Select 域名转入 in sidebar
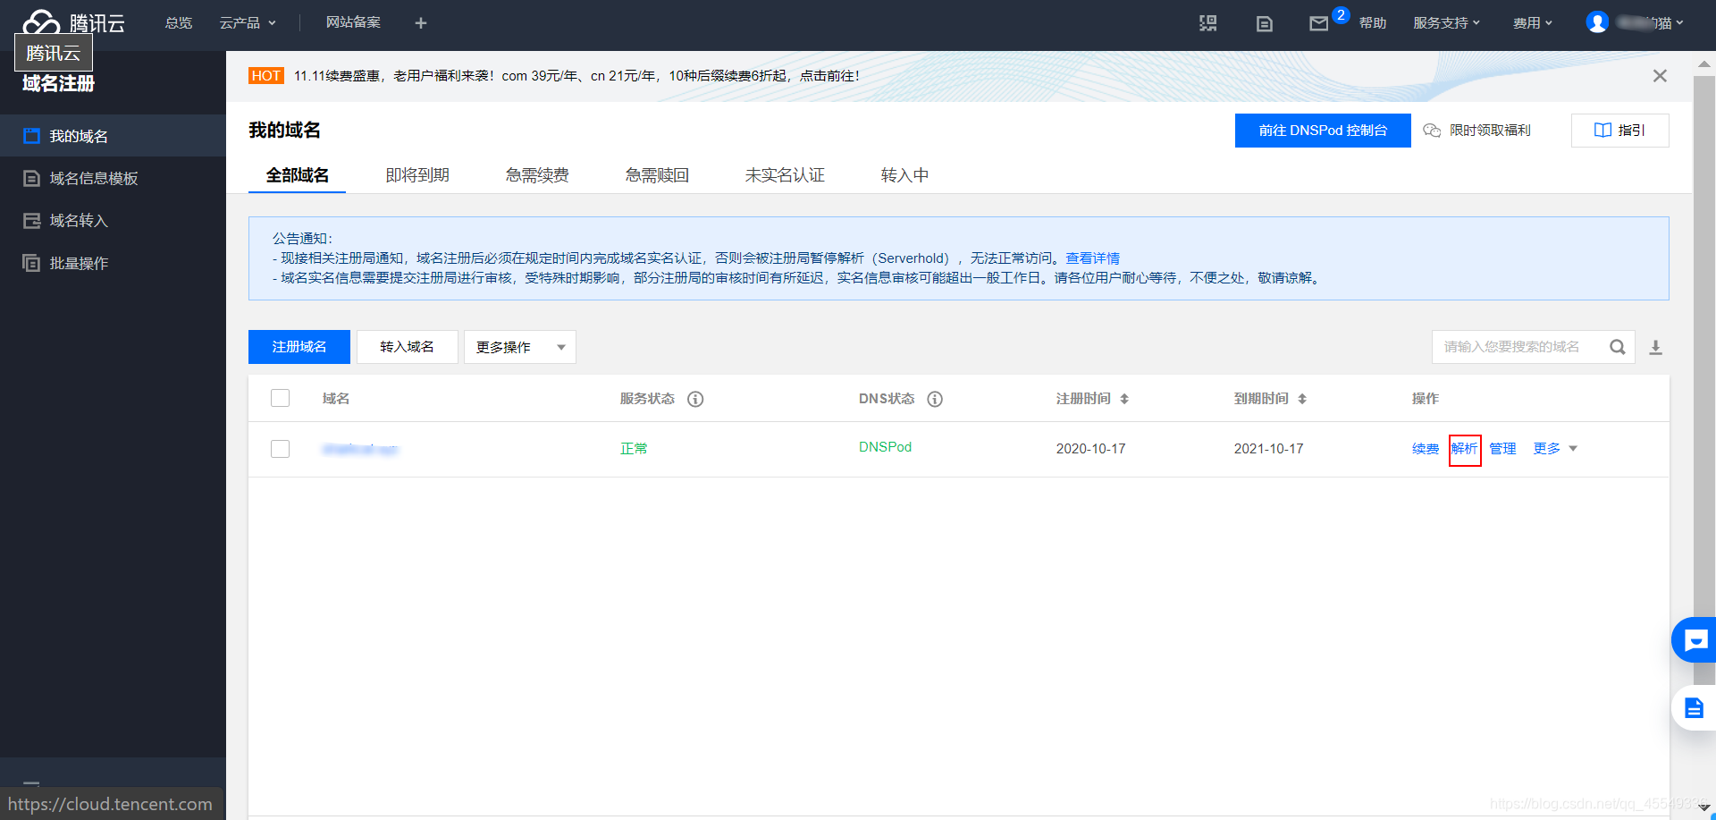Screen dimensions: 1716x820 click(113, 220)
